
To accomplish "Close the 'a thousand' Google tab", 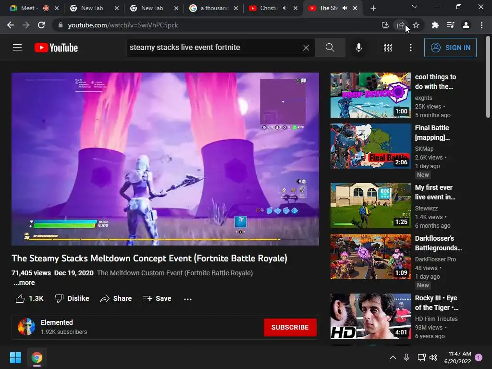I will pyautogui.click(x=235, y=8).
